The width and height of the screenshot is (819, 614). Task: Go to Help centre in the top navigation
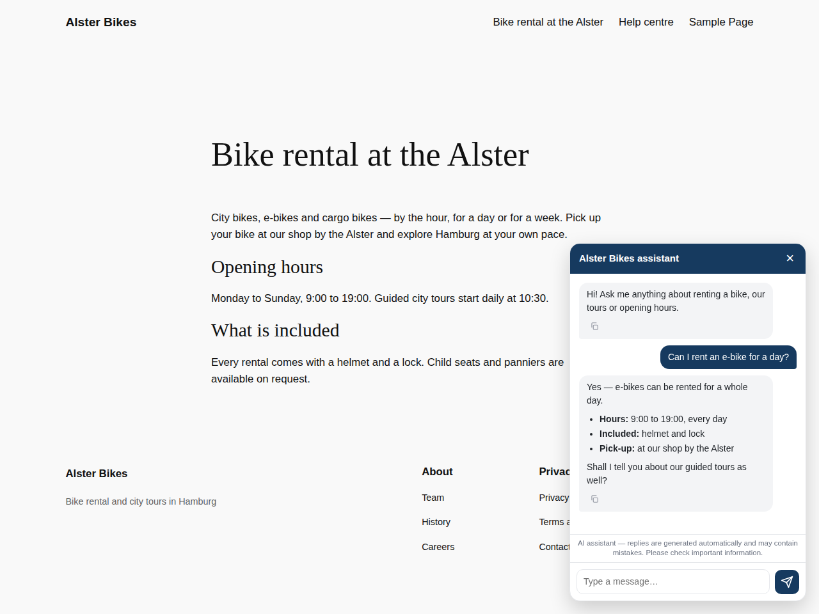(x=646, y=22)
